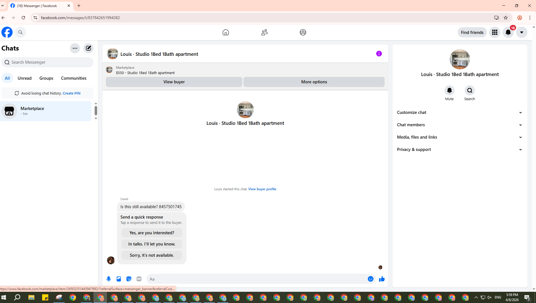536x303 pixels.
Task: View site information icon in address bar
Action: [35, 18]
